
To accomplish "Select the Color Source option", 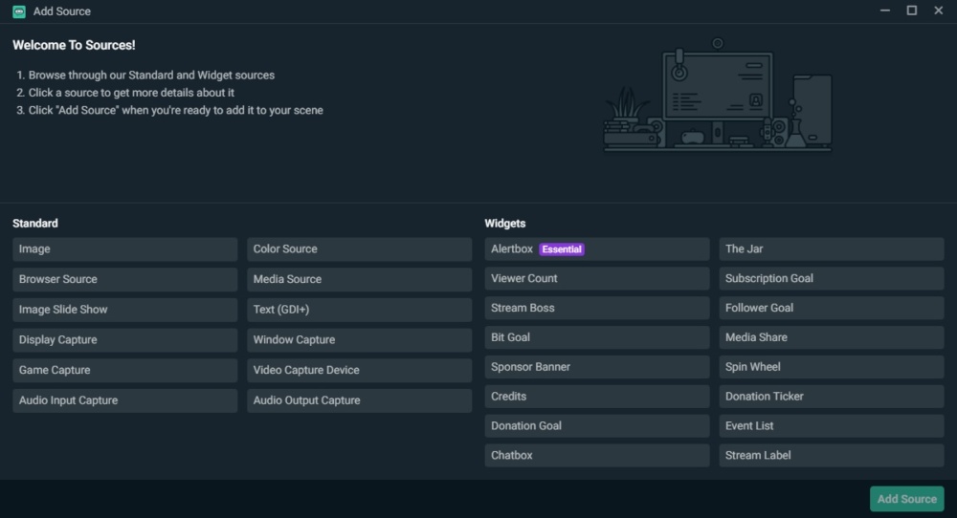I will 359,249.
